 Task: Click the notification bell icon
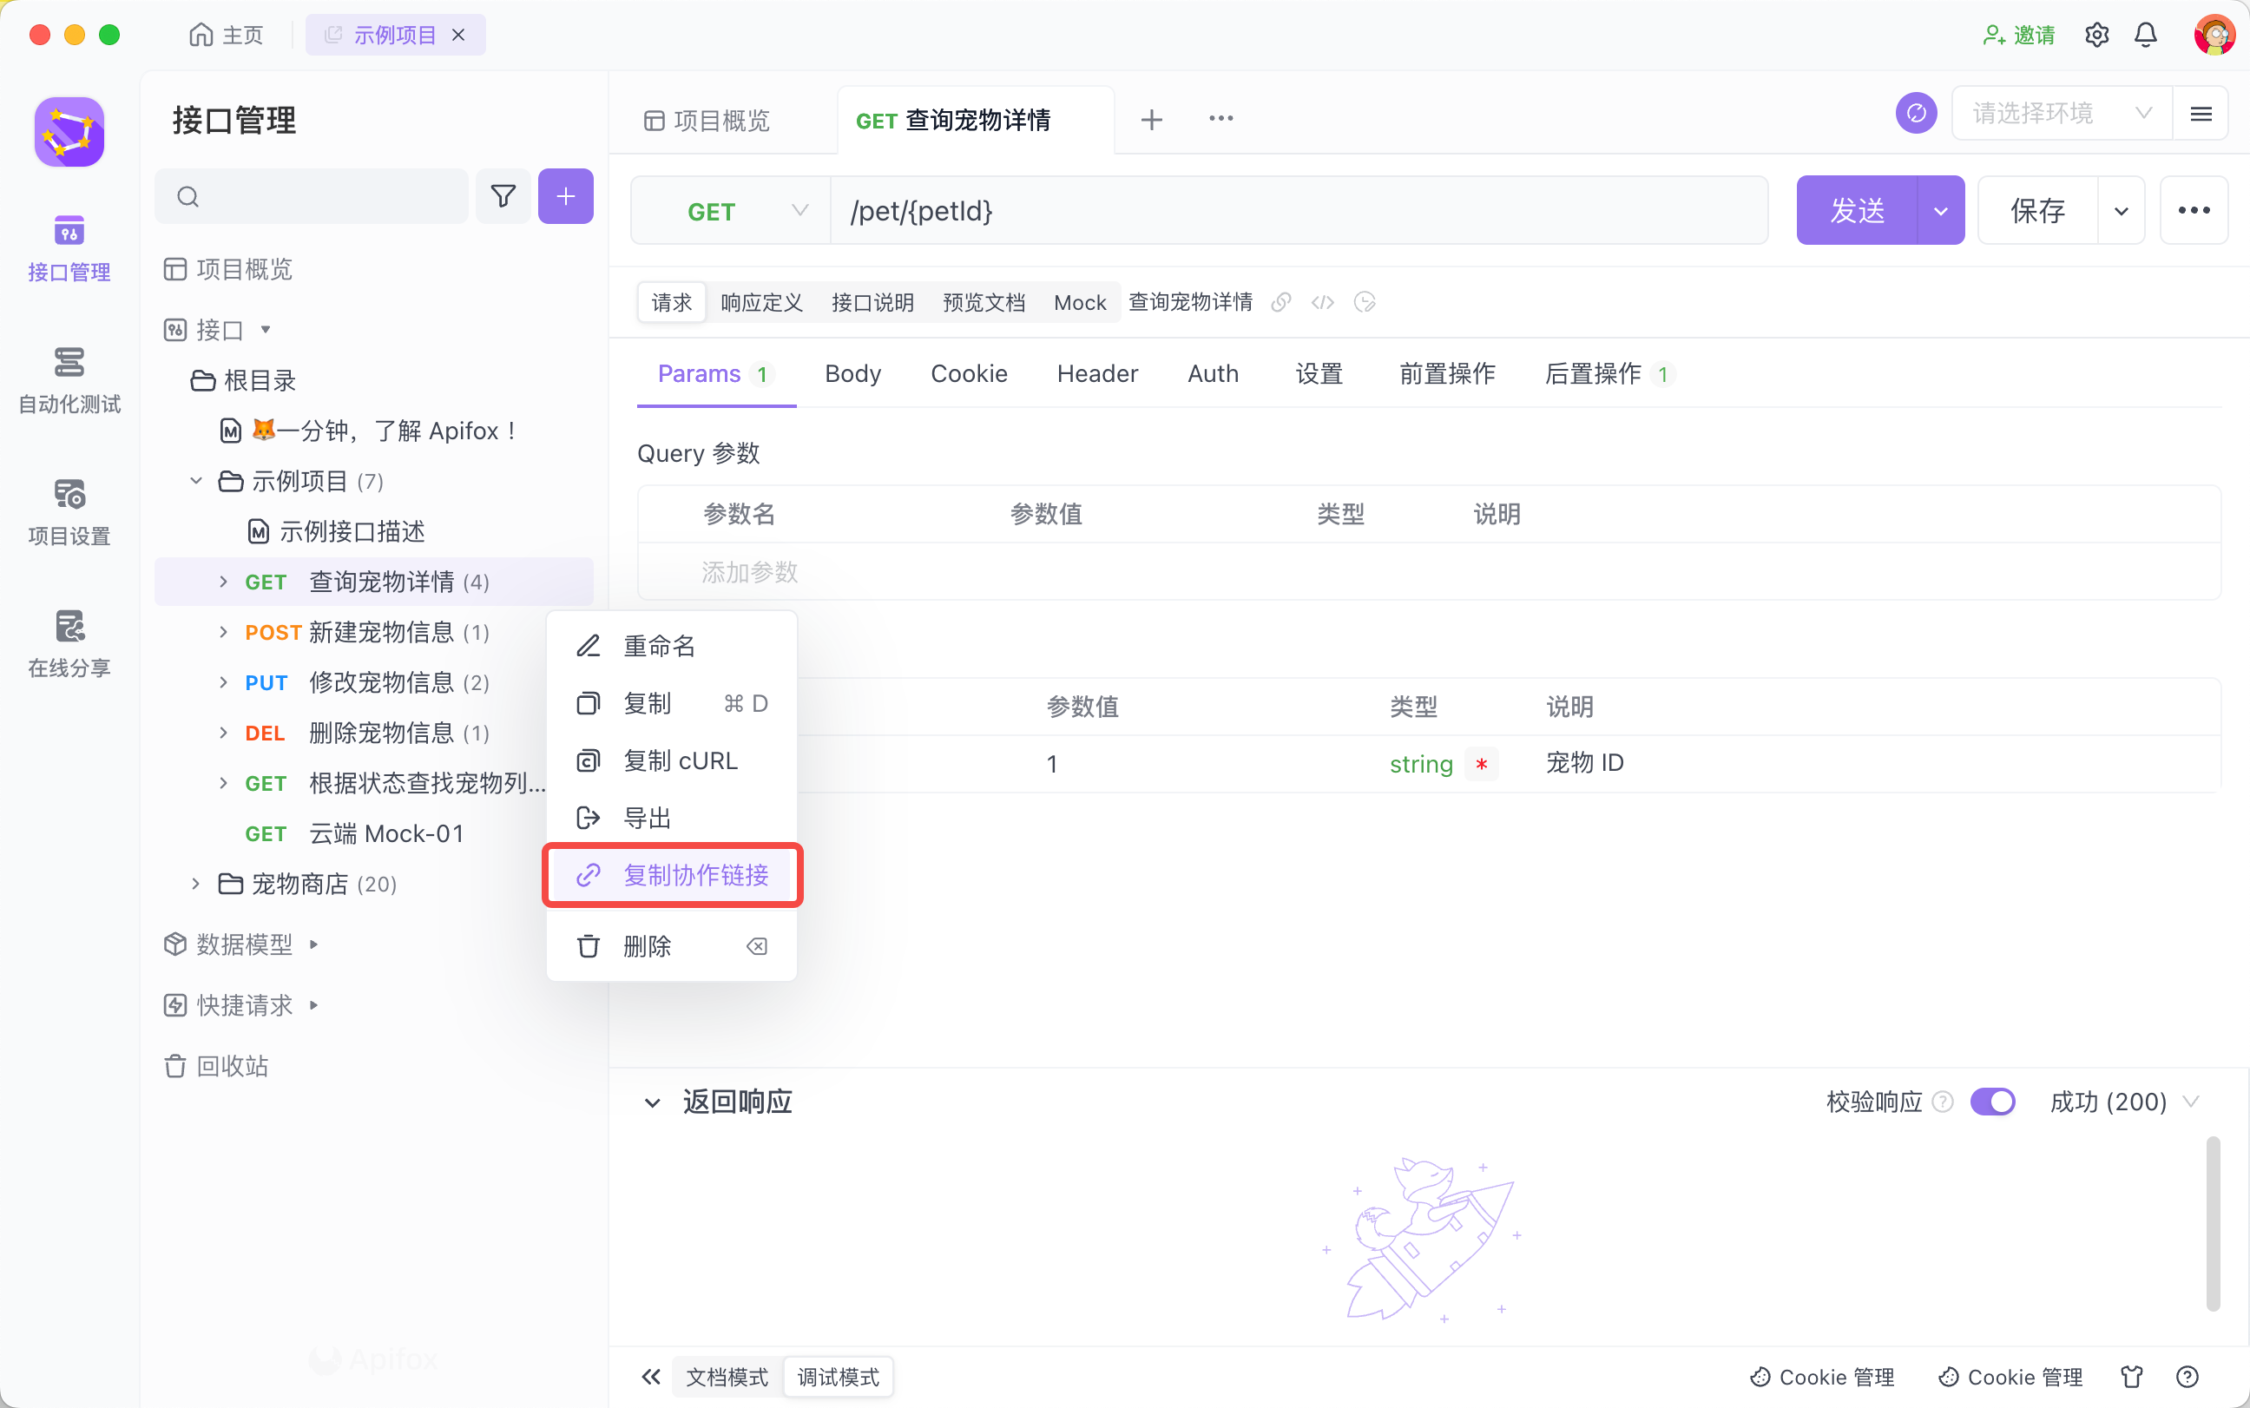point(2145,36)
